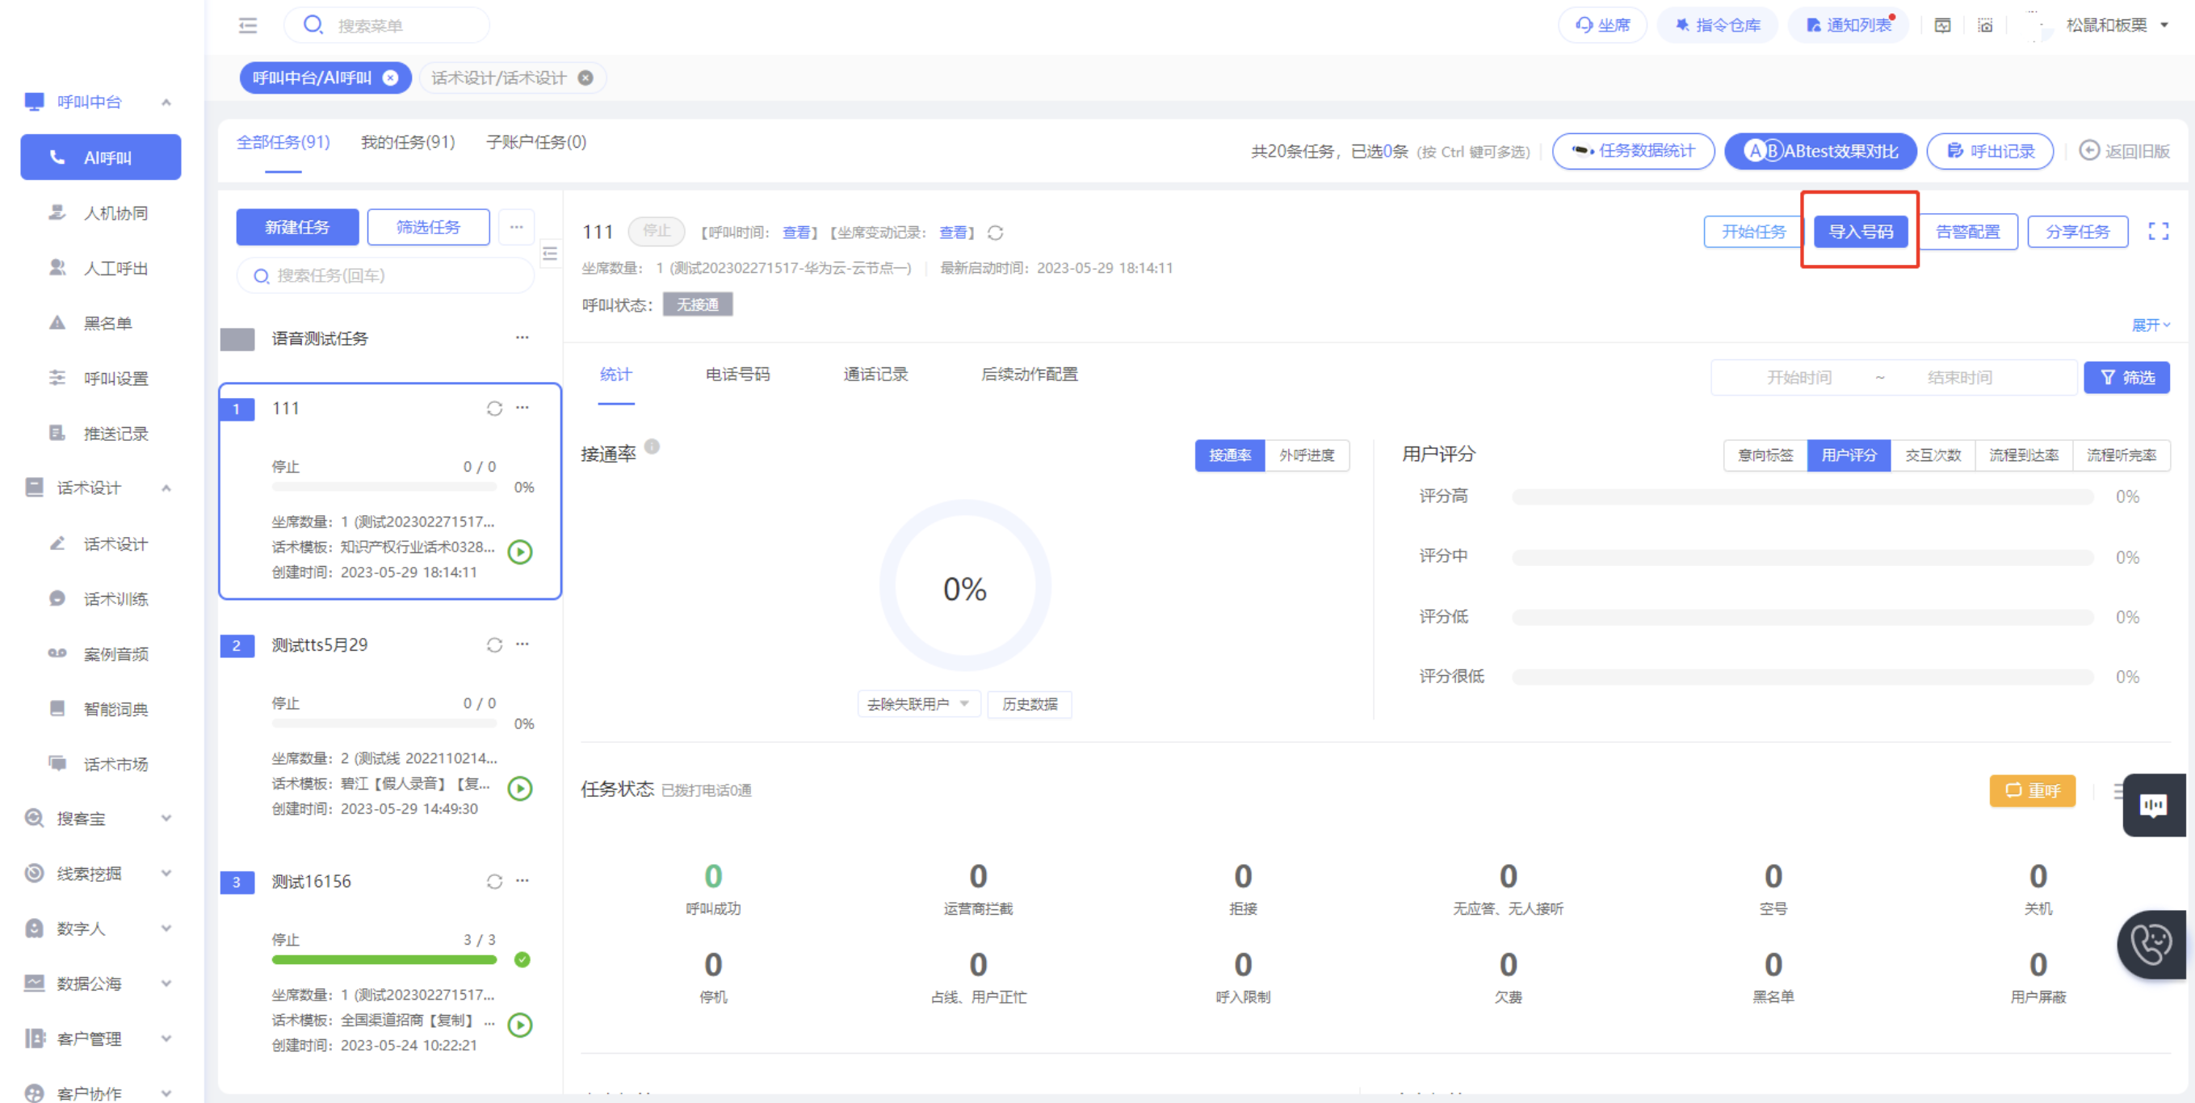The image size is (2195, 1103).
Task: Open the 去除失联用户 dropdown
Action: click(x=917, y=704)
